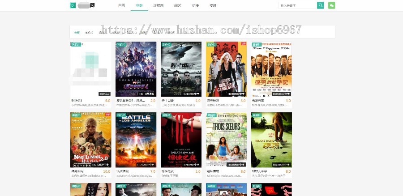Click the title under Guns Girls Gambling poster

(213, 100)
